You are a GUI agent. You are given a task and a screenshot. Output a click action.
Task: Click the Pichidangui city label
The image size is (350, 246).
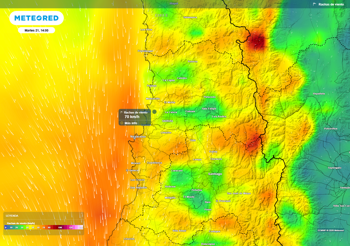tap(145, 51)
